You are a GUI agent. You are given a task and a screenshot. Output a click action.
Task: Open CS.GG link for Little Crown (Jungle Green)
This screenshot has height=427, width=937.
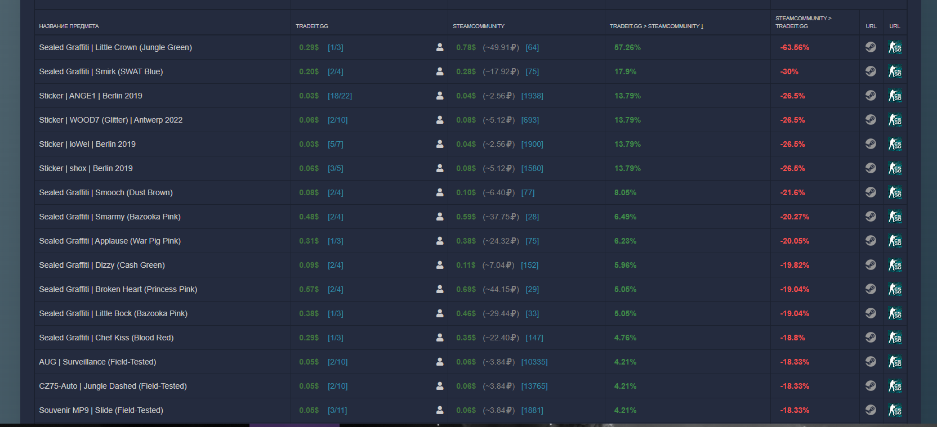tap(895, 47)
